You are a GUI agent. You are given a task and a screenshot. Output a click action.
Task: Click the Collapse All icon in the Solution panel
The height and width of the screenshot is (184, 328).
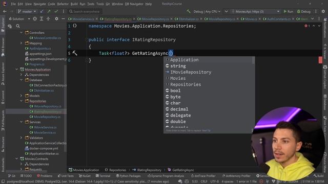[48, 19]
